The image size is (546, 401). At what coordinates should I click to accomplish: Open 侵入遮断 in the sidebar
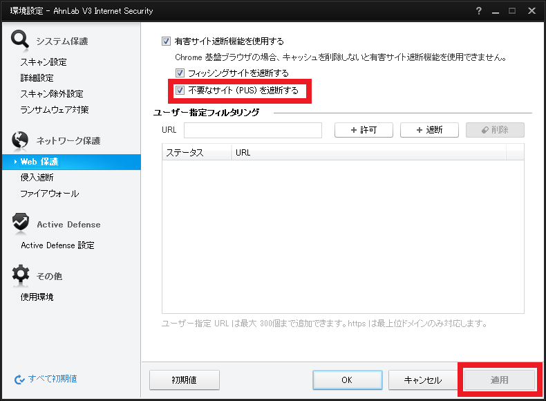point(37,177)
